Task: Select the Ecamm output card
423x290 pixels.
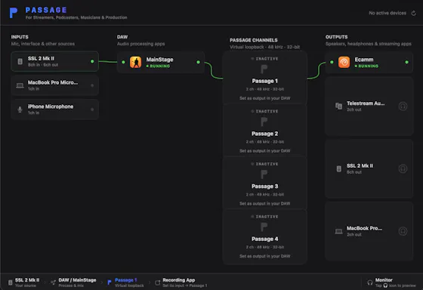Action: pyautogui.click(x=369, y=62)
